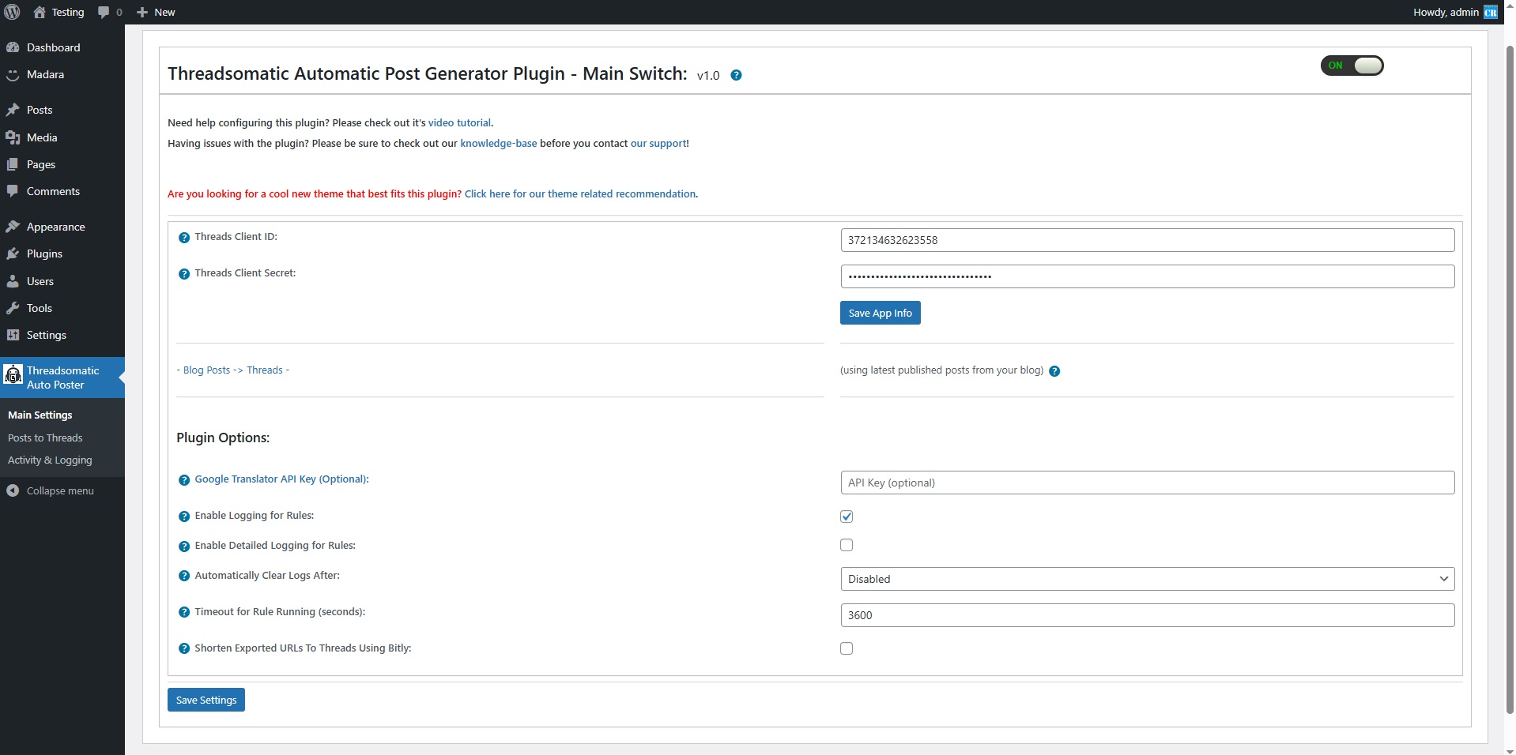Viewport: 1516px width, 755px height.
Task: Open the Plugins menu in sidebar
Action: [44, 254]
